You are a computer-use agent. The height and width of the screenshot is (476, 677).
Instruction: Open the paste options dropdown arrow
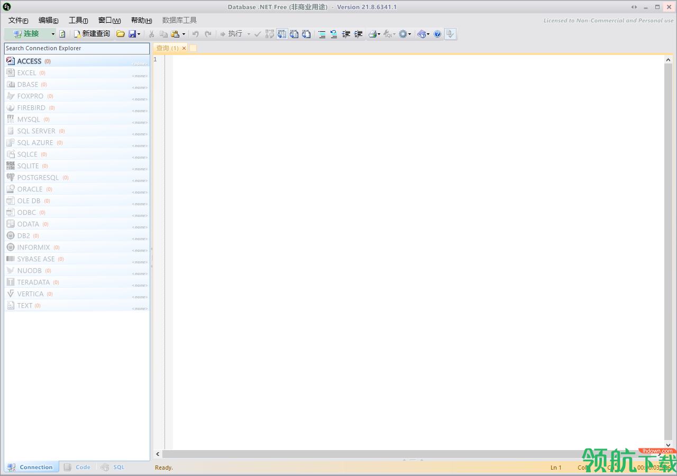(x=184, y=34)
